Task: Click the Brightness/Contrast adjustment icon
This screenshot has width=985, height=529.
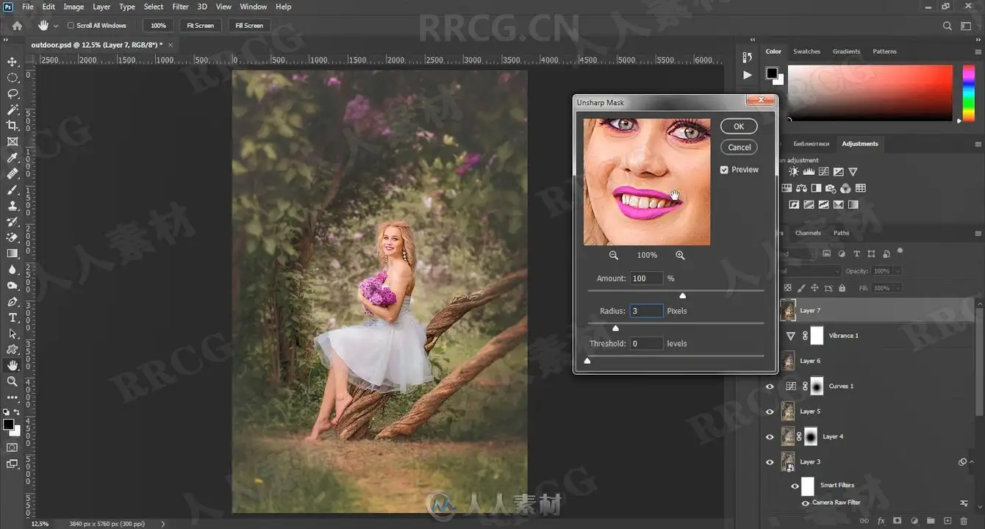Action: click(794, 171)
